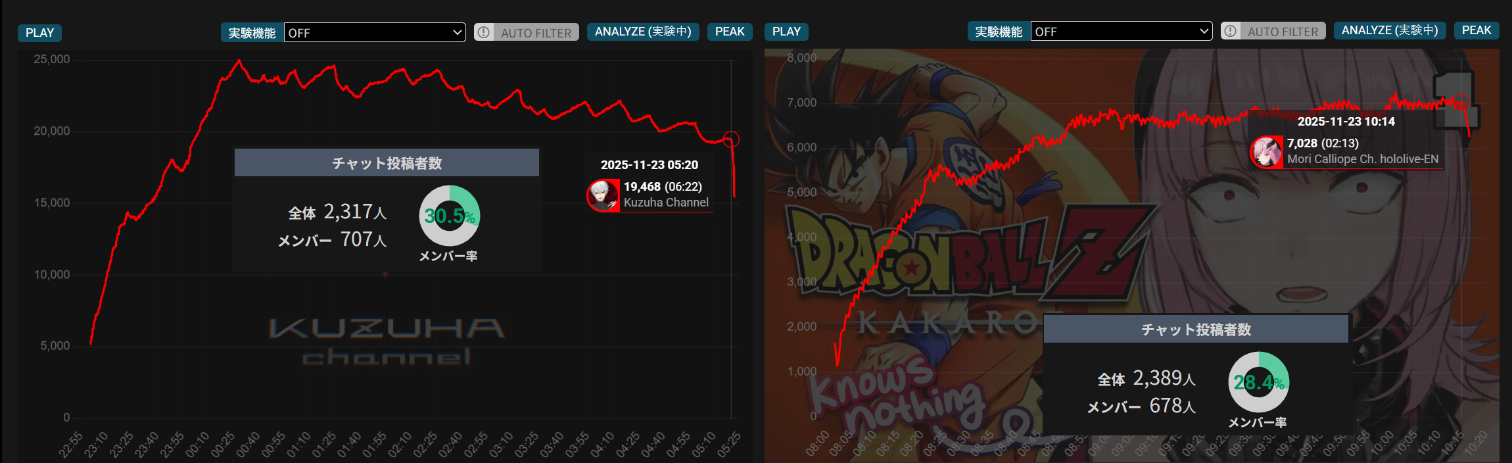The width and height of the screenshot is (1512, 463).
Task: Click red circle marker on right chart line
Action: [1461, 102]
